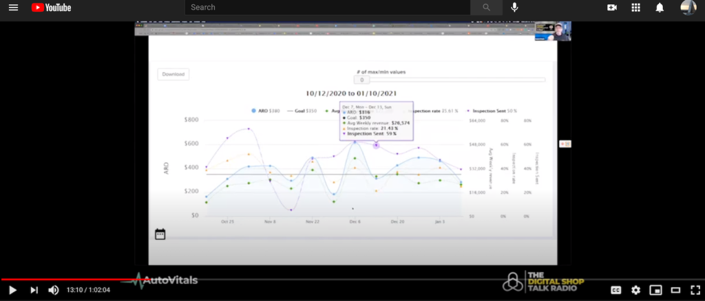Open the account avatar menu

(x=688, y=7)
